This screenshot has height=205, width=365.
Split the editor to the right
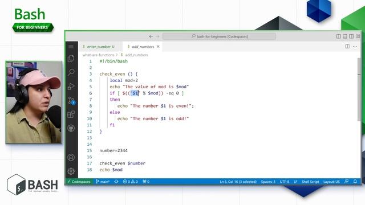[347, 47]
